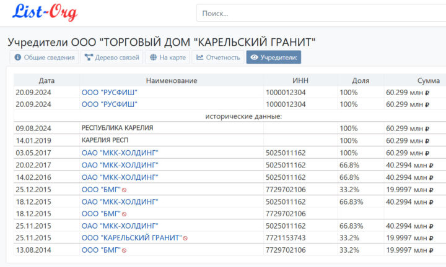The image size is (446, 267).
Task: Click page heading Учредители ООО ТОРГОВЫЙ ДОМ
Action: [x=162, y=42]
